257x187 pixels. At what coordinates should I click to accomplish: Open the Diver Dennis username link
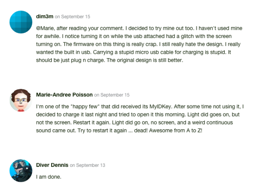tap(52, 165)
